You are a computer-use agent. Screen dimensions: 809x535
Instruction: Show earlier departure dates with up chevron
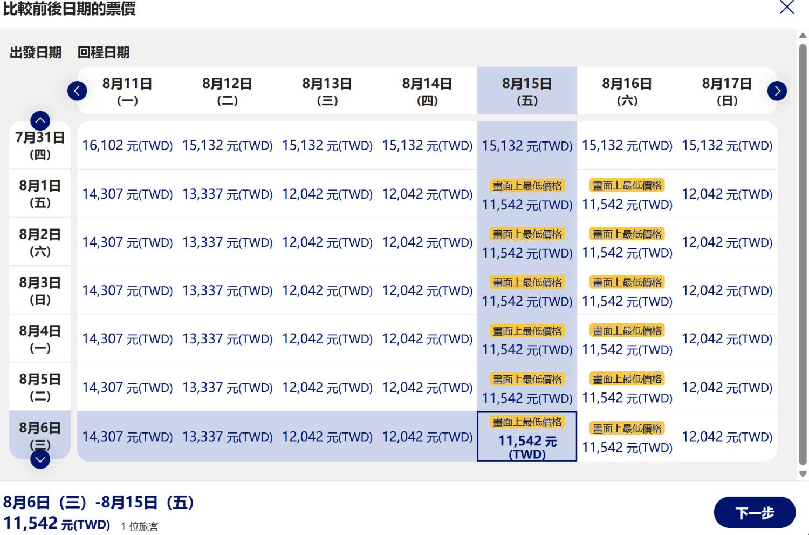coord(40,121)
